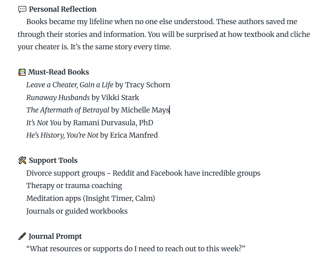The image size is (319, 264).
Task: Click the pencil icon beside Journal Prompt
Action: (x=22, y=236)
